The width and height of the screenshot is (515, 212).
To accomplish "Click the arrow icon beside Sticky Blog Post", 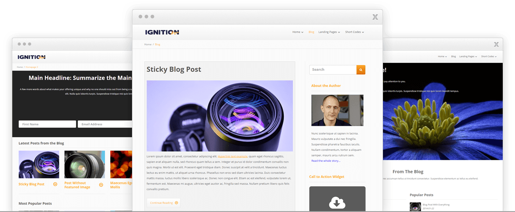I will pyautogui.click(x=55, y=184).
